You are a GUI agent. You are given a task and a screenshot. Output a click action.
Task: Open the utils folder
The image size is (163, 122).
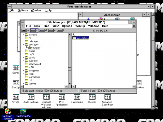pyautogui.click(x=29, y=80)
